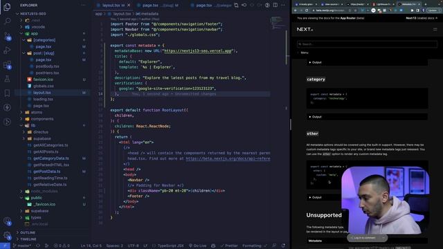The width and height of the screenshot is (443, 249).
Task: Click the synchronize changes icon in status bar
Action: click(38, 246)
